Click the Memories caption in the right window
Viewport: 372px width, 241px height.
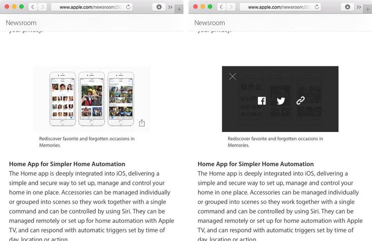[x=275, y=142]
